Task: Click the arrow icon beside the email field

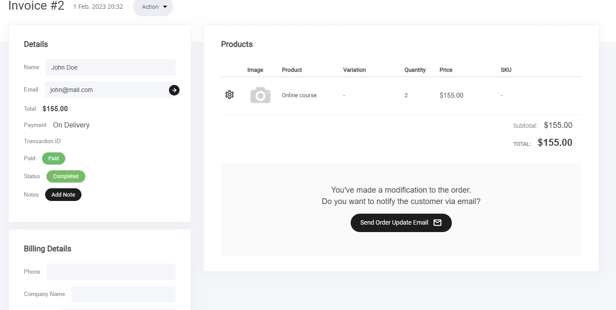Action: [x=174, y=90]
